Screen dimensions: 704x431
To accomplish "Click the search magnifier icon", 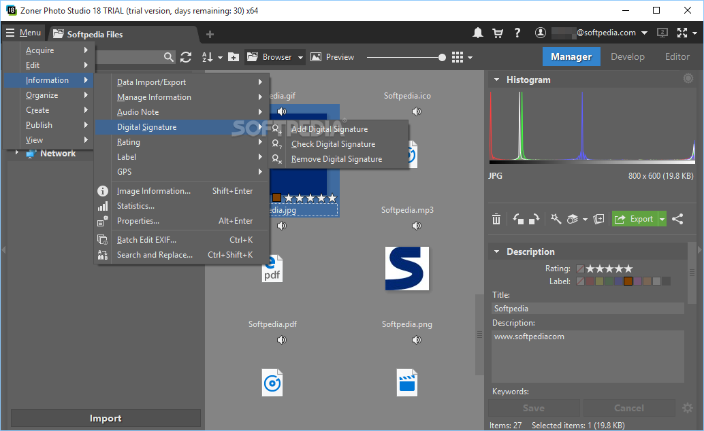I will pos(168,57).
